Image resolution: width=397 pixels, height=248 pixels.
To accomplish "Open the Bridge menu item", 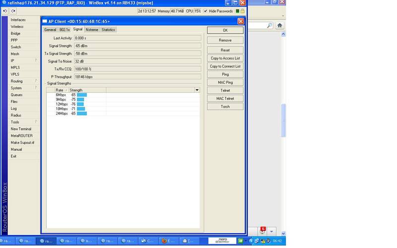I will point(15,33).
